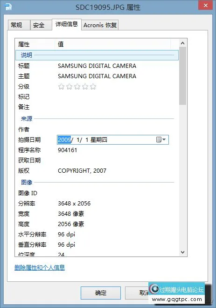Set rating to three stars
Image resolution: width=216 pixels, height=308 pixels.
pos(77,87)
